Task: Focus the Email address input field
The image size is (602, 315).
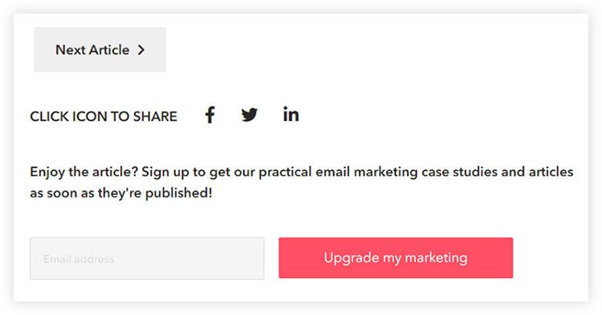Action: (147, 258)
